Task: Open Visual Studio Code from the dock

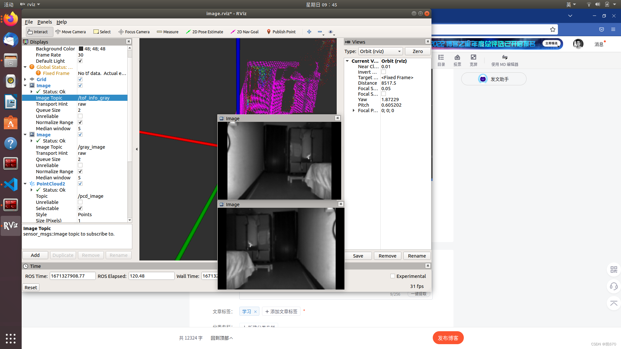Action: pyautogui.click(x=11, y=185)
